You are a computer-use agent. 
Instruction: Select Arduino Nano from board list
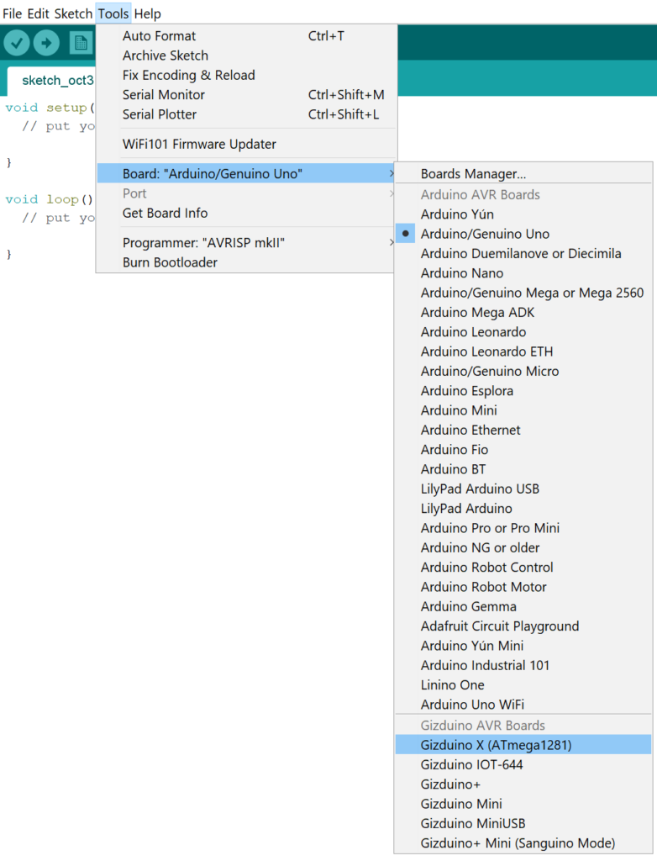460,273
